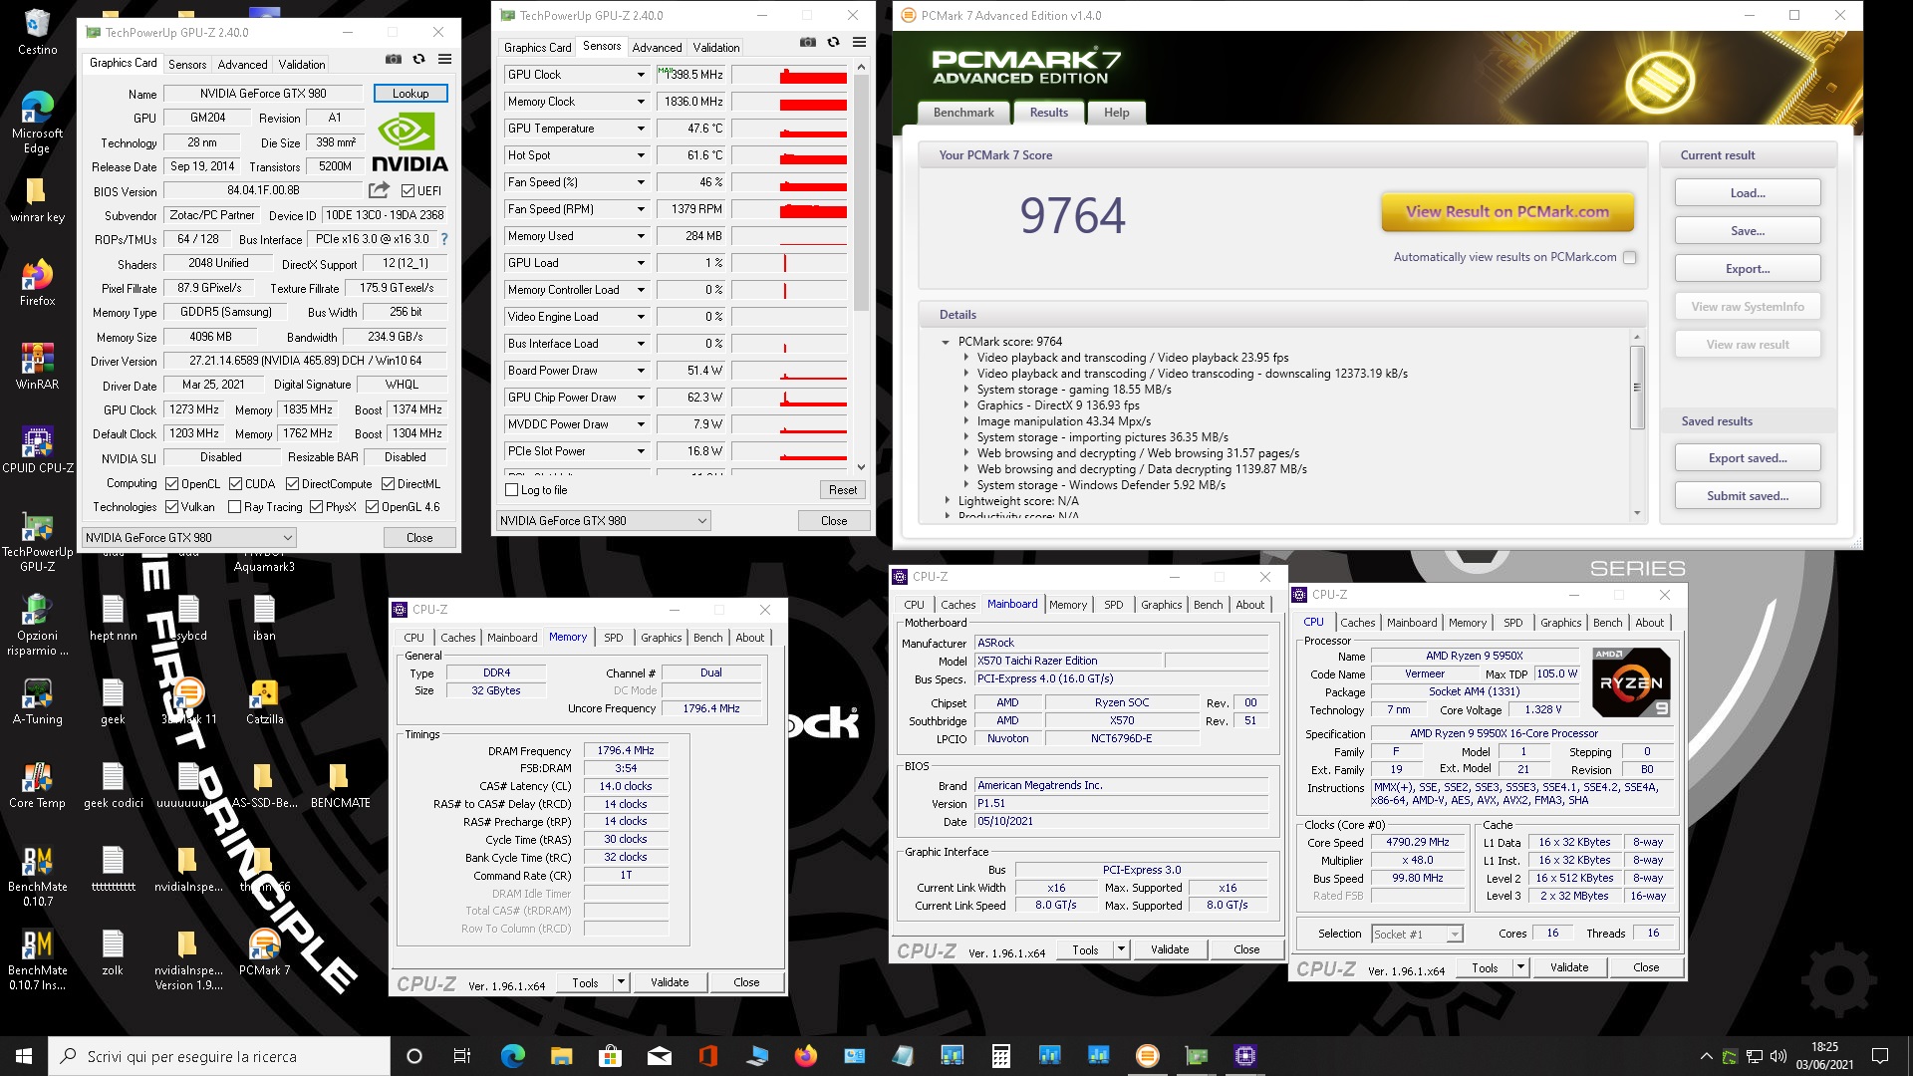The height and width of the screenshot is (1076, 1913).
Task: Open Cestino recycle bin desktop icon
Action: point(37,32)
